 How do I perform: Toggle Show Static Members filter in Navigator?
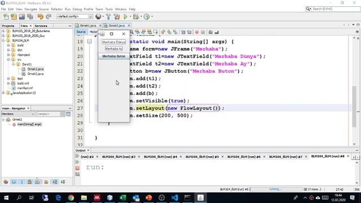click(22, 182)
